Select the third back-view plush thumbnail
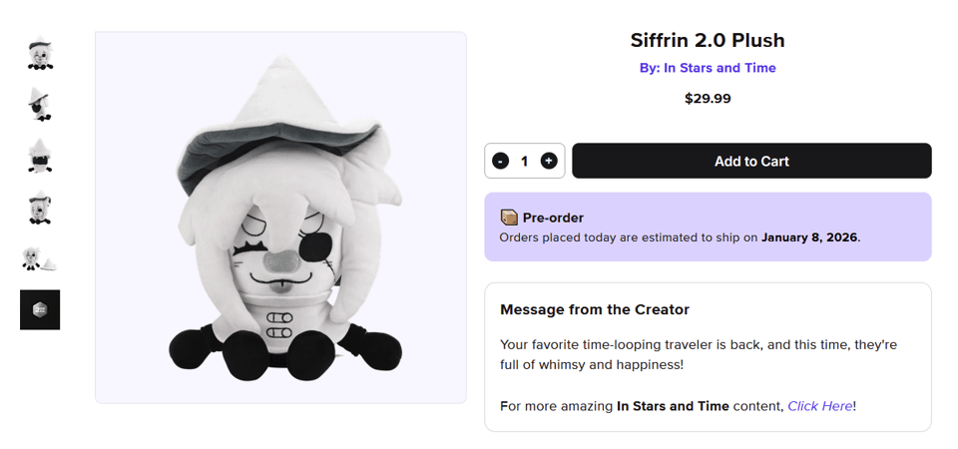958x449 pixels. (40, 157)
